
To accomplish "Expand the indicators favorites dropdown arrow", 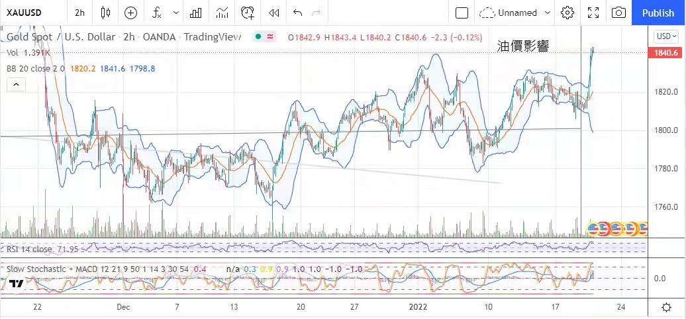I will pyautogui.click(x=175, y=13).
